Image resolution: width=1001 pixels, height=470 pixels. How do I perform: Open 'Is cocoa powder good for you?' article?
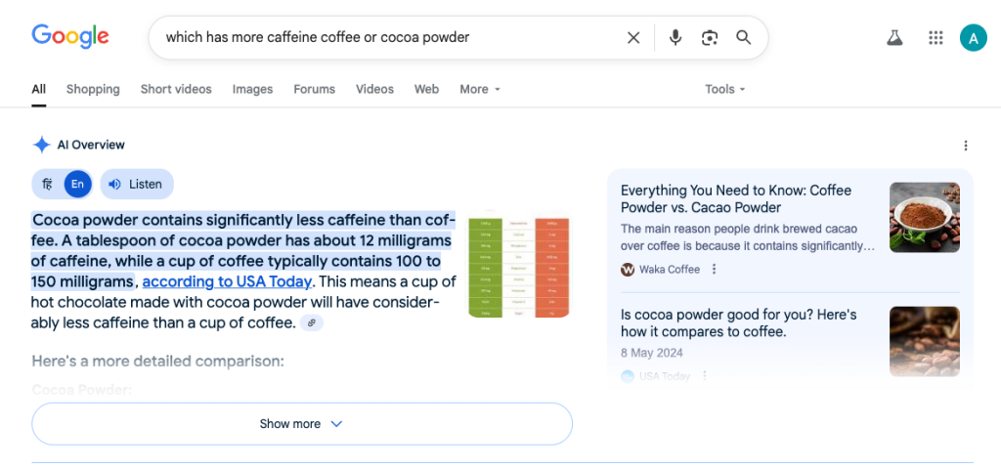click(739, 323)
